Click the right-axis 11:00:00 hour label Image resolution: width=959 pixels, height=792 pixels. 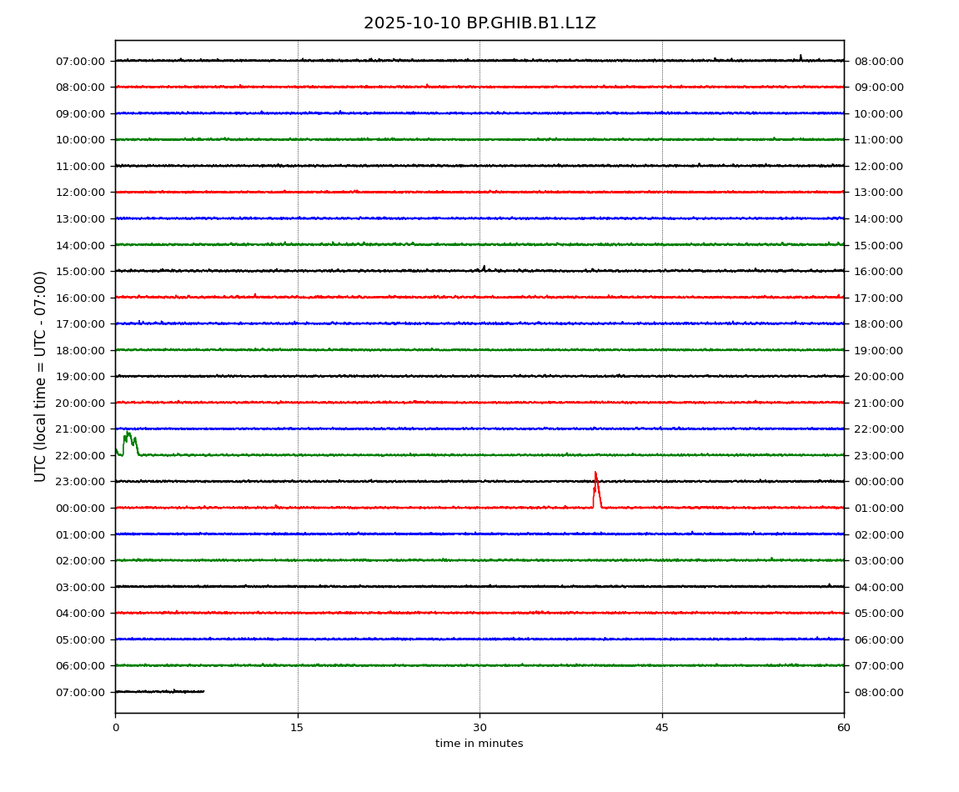coord(878,140)
